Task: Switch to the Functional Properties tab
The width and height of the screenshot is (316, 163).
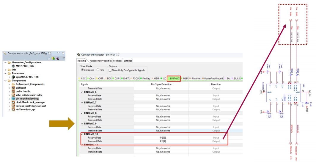Action: (x=100, y=61)
